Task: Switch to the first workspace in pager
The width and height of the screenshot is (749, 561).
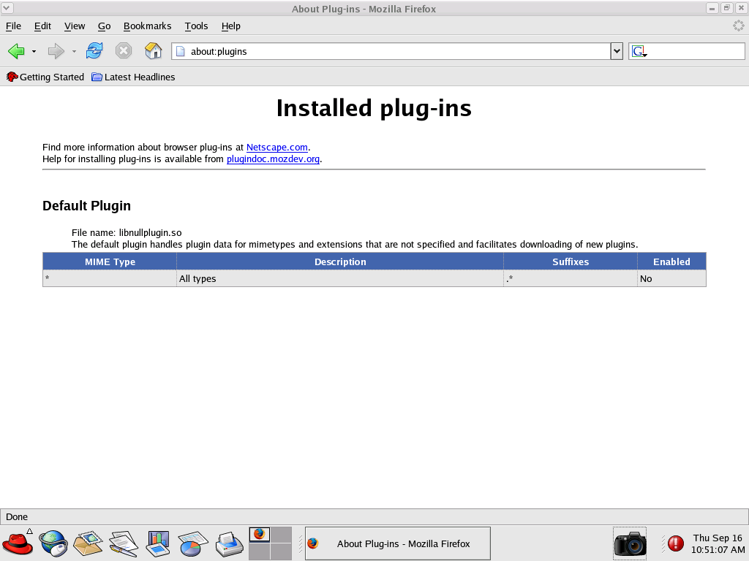Action: tap(260, 535)
